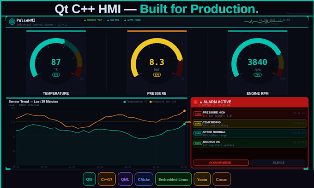Screen dimensions: 314x188
Task: Click the pressure gauge value 8.3
Action: (157, 62)
